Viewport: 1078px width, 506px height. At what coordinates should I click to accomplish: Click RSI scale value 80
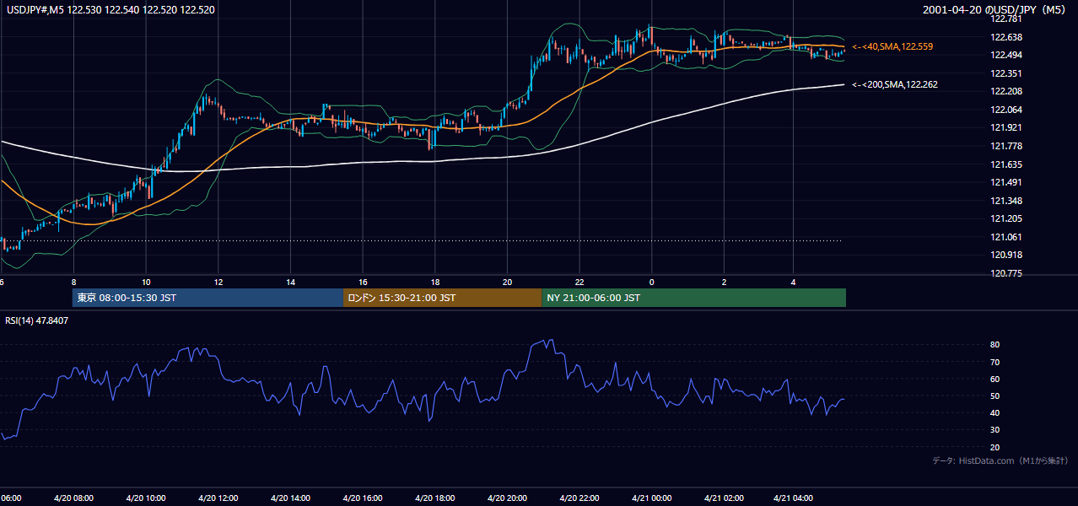(994, 345)
